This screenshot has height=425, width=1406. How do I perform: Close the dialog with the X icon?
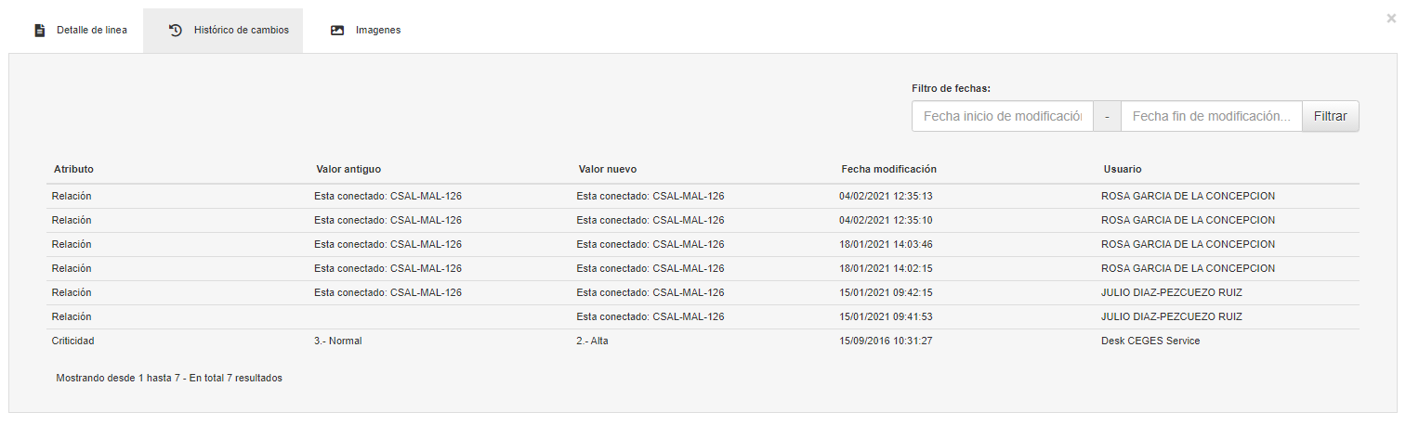(1391, 18)
